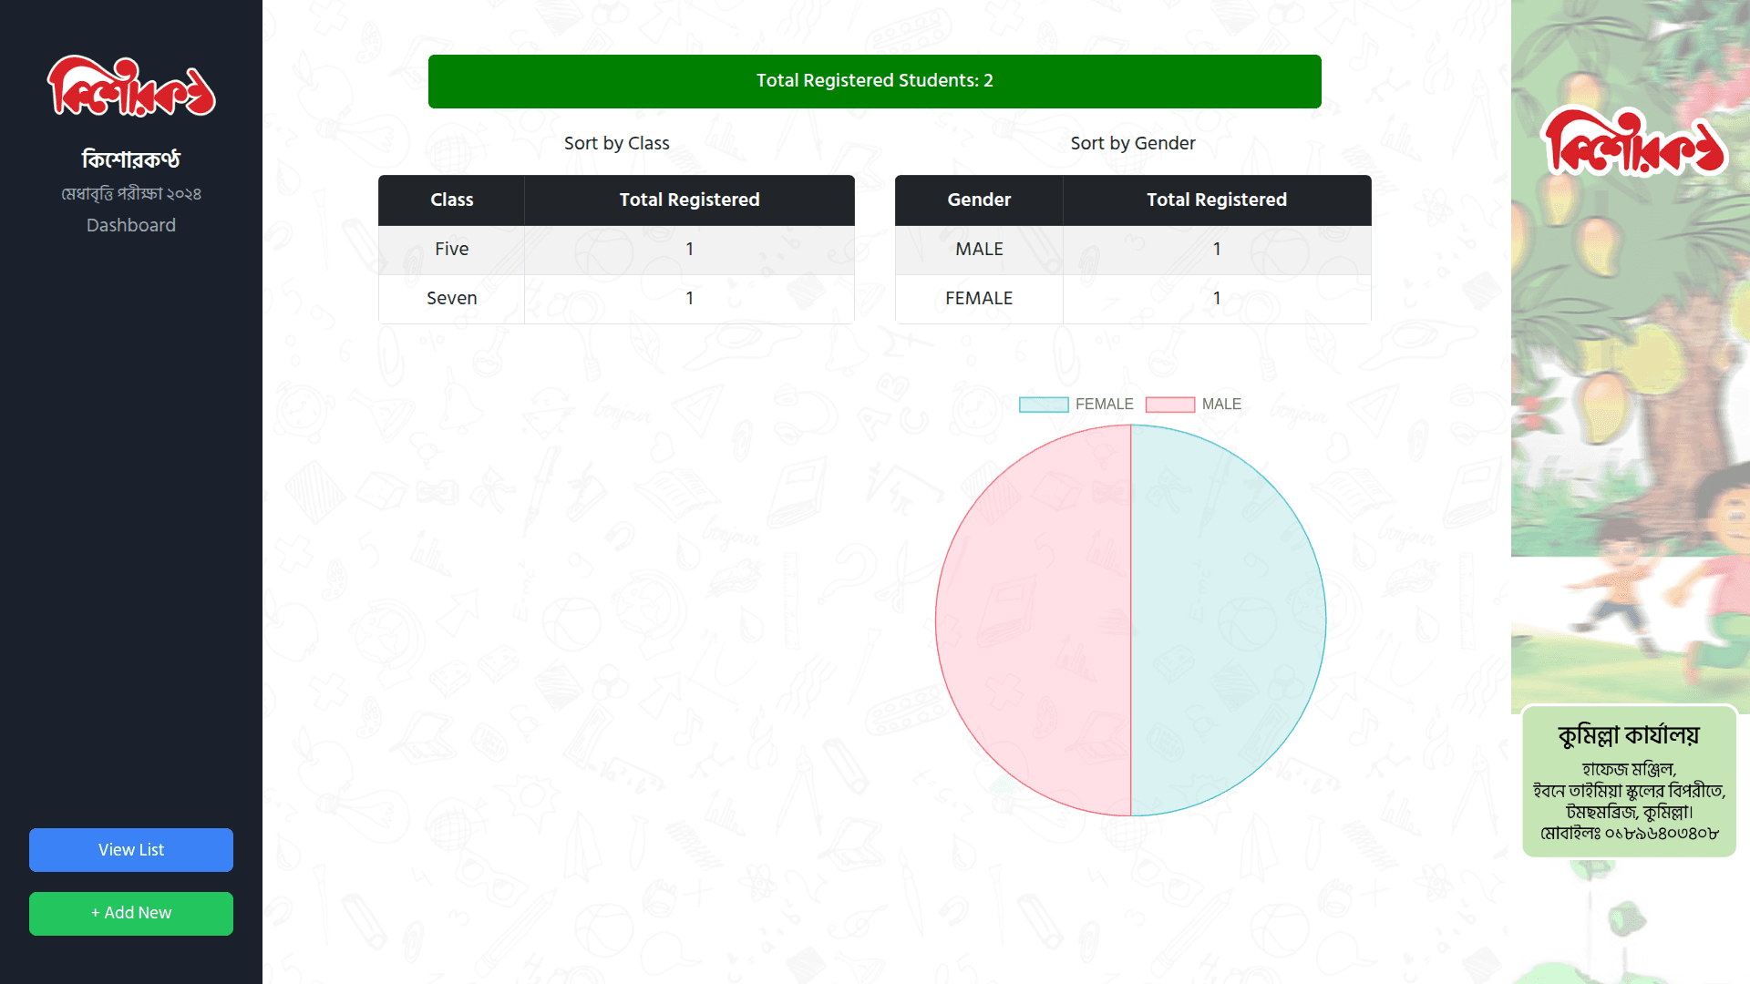Click the count value for class Five
The image size is (1750, 984).
coord(690,250)
